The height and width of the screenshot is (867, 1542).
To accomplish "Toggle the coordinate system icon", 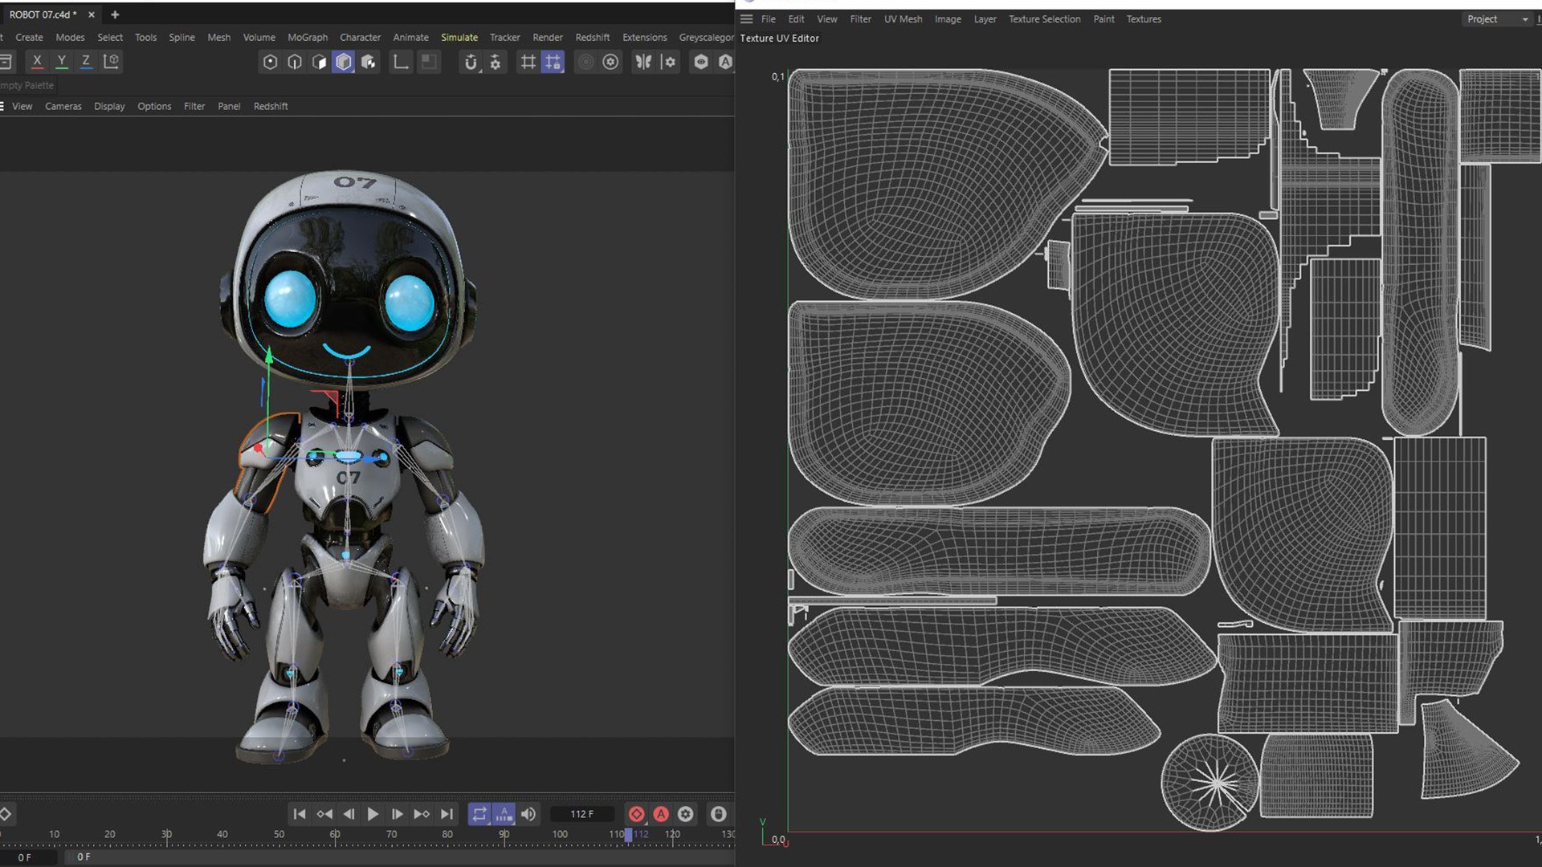I will point(112,62).
